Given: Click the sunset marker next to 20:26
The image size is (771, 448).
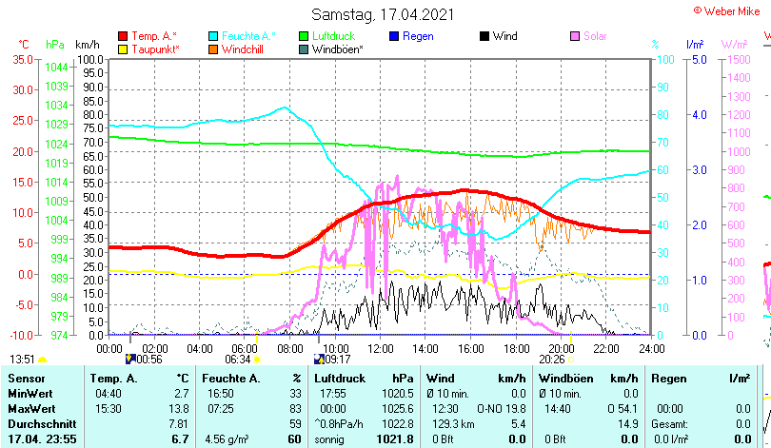Looking at the screenshot, I should (x=571, y=359).
